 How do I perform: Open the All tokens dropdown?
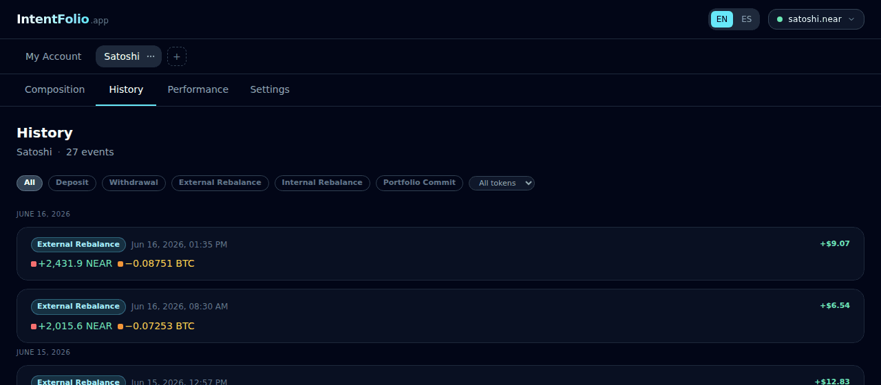(502, 183)
